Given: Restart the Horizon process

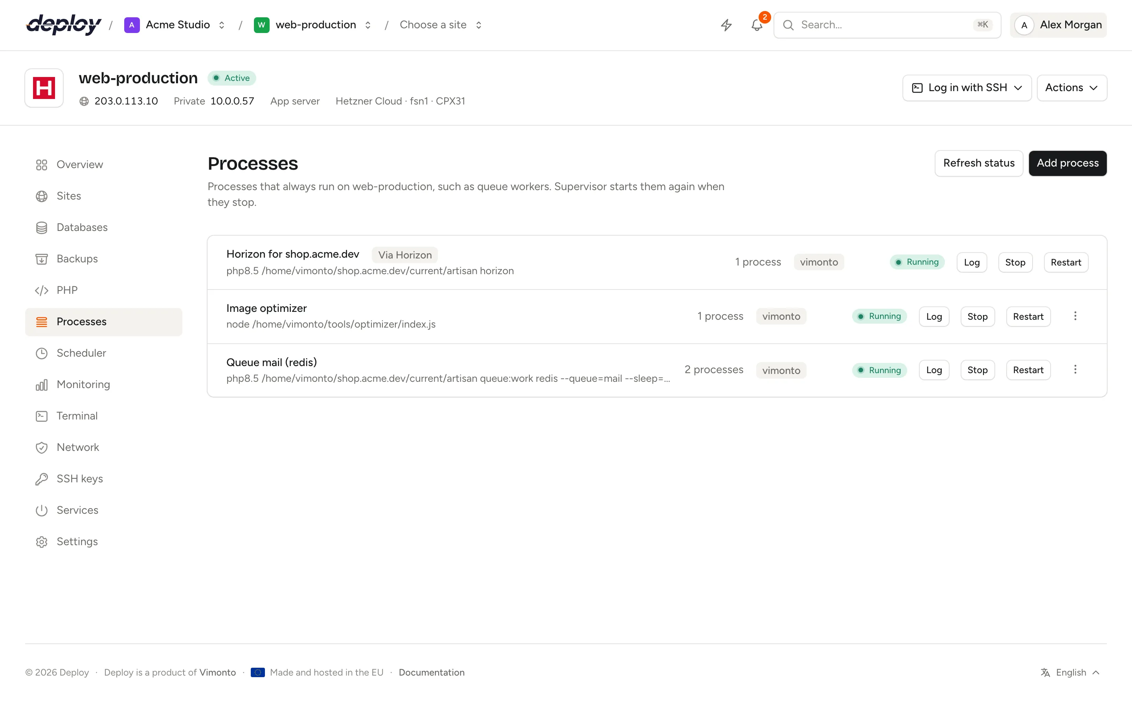Looking at the screenshot, I should pyautogui.click(x=1066, y=262).
